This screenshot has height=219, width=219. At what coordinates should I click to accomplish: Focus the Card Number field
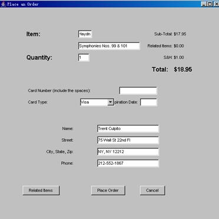click(138, 91)
